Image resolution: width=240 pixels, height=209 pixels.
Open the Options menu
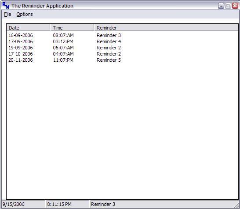(25, 14)
